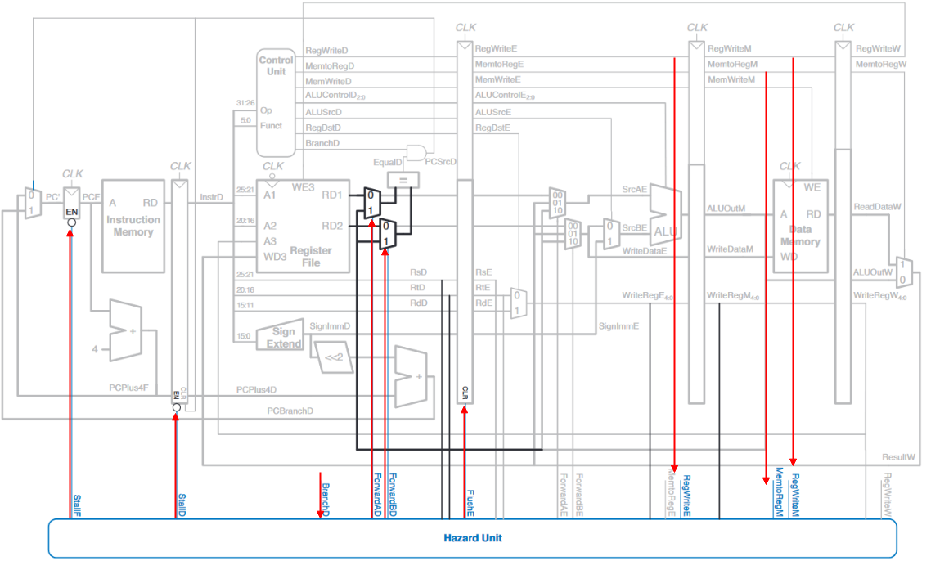Click the Instruction Memory block
The width and height of the screenshot is (931, 561).
pos(133,226)
